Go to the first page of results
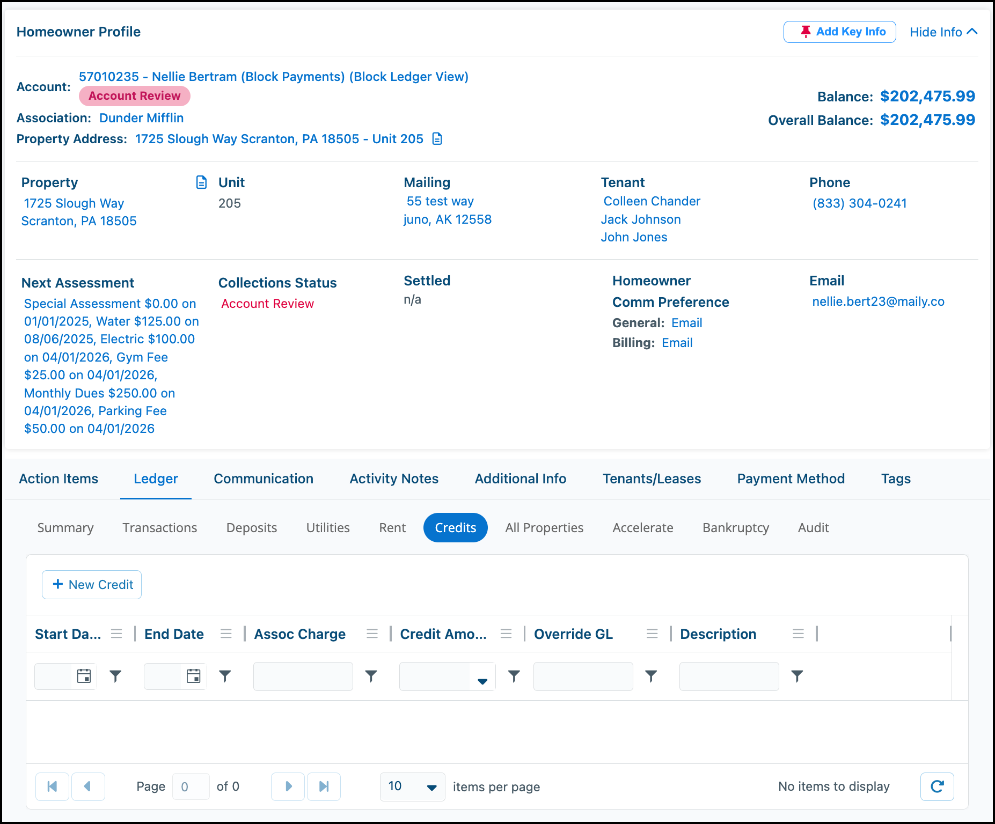995x824 pixels. [x=52, y=786]
